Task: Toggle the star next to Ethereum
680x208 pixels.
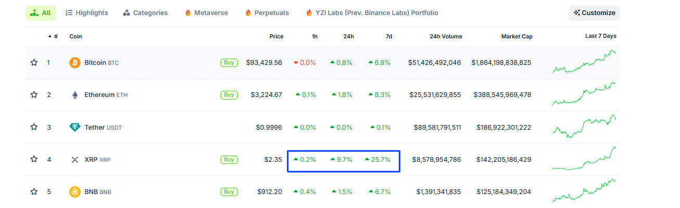Action: pyautogui.click(x=34, y=95)
